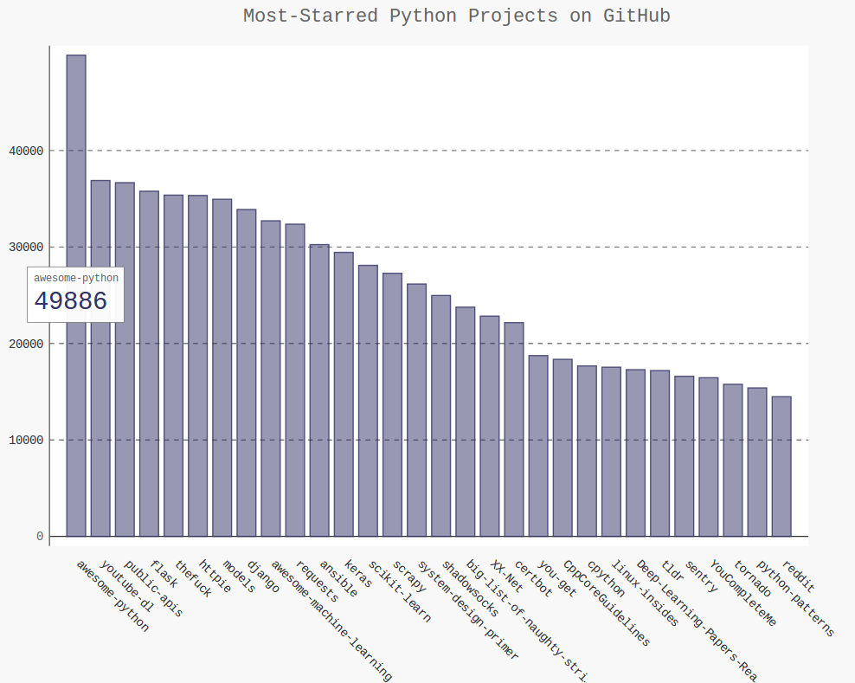The width and height of the screenshot is (855, 683).
Task: Click the public-apis bar
Action: tap(125, 359)
